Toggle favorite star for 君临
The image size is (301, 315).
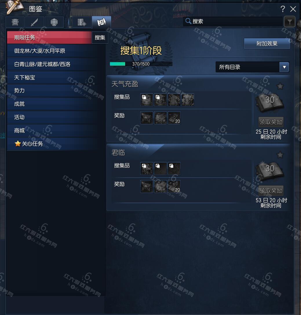pyautogui.click(x=280, y=155)
